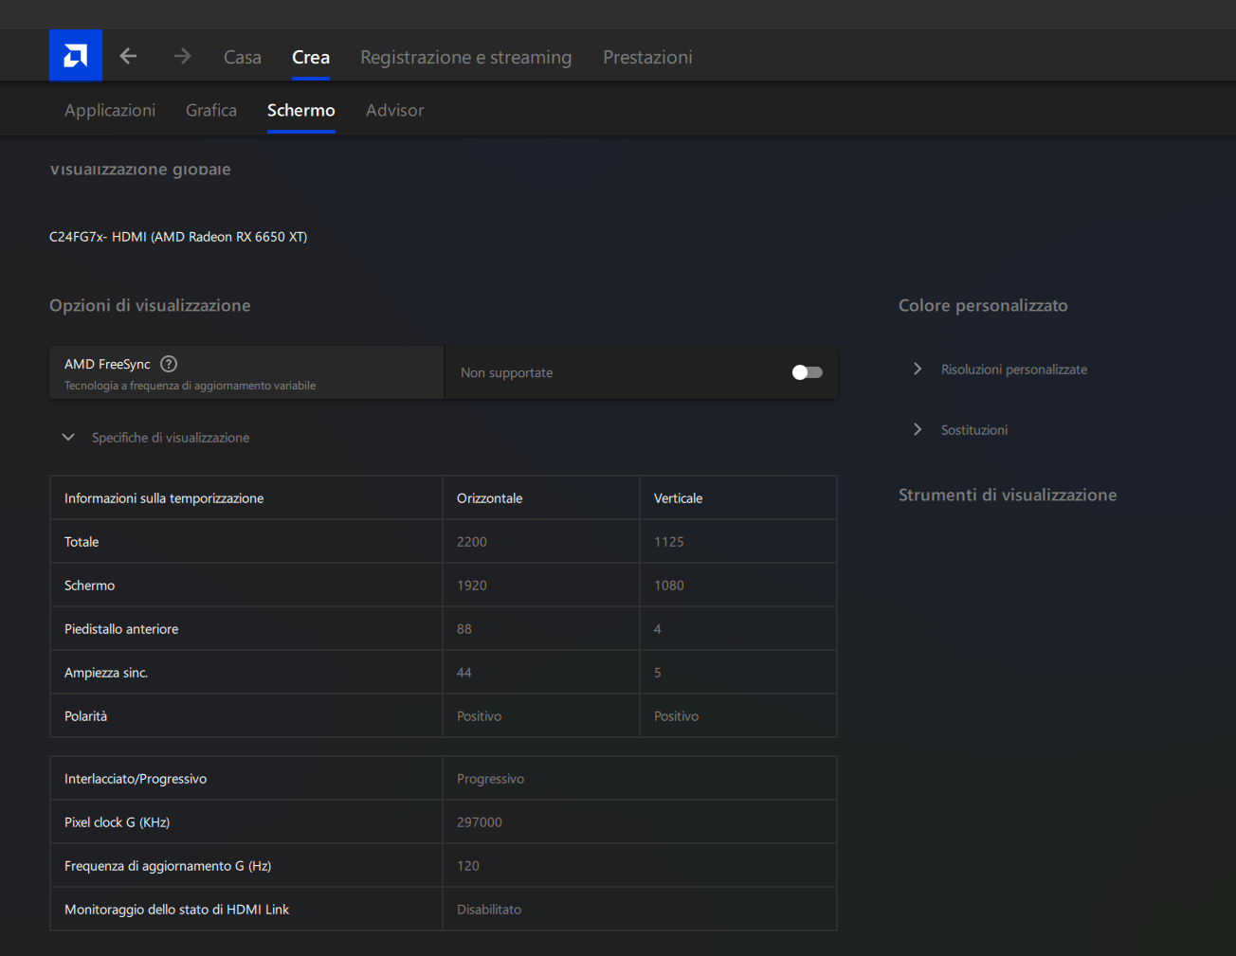
Task: Click vertical total value 1125
Action: (x=668, y=542)
